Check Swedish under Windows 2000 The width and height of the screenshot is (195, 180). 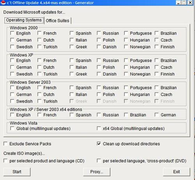coord(12,47)
